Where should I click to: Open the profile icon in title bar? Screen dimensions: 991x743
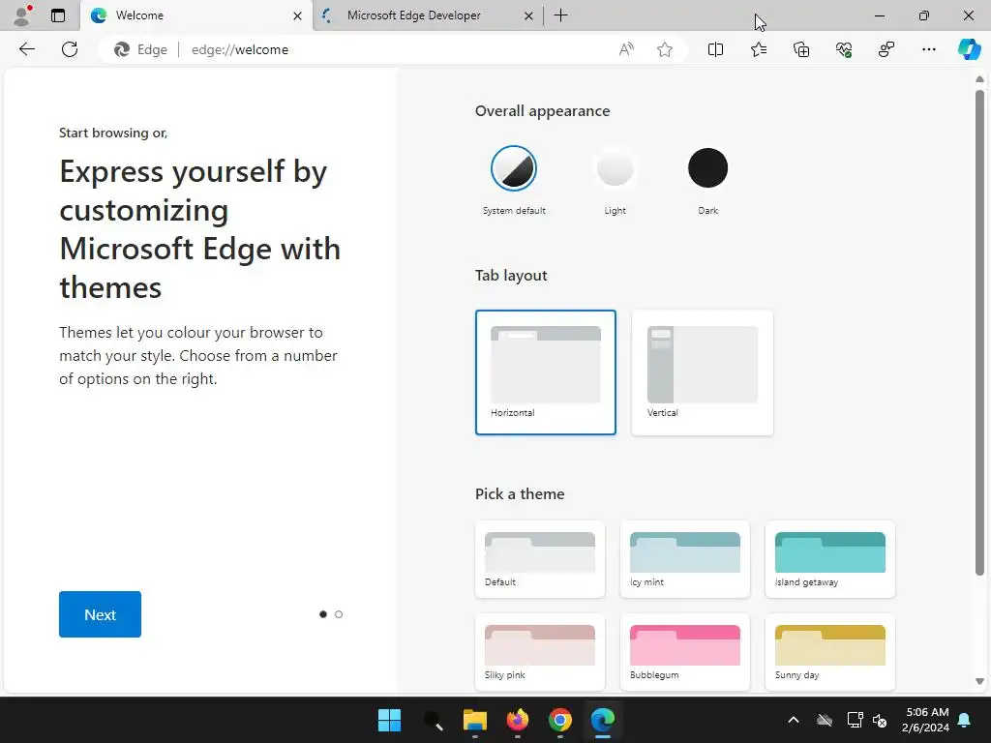click(23, 15)
